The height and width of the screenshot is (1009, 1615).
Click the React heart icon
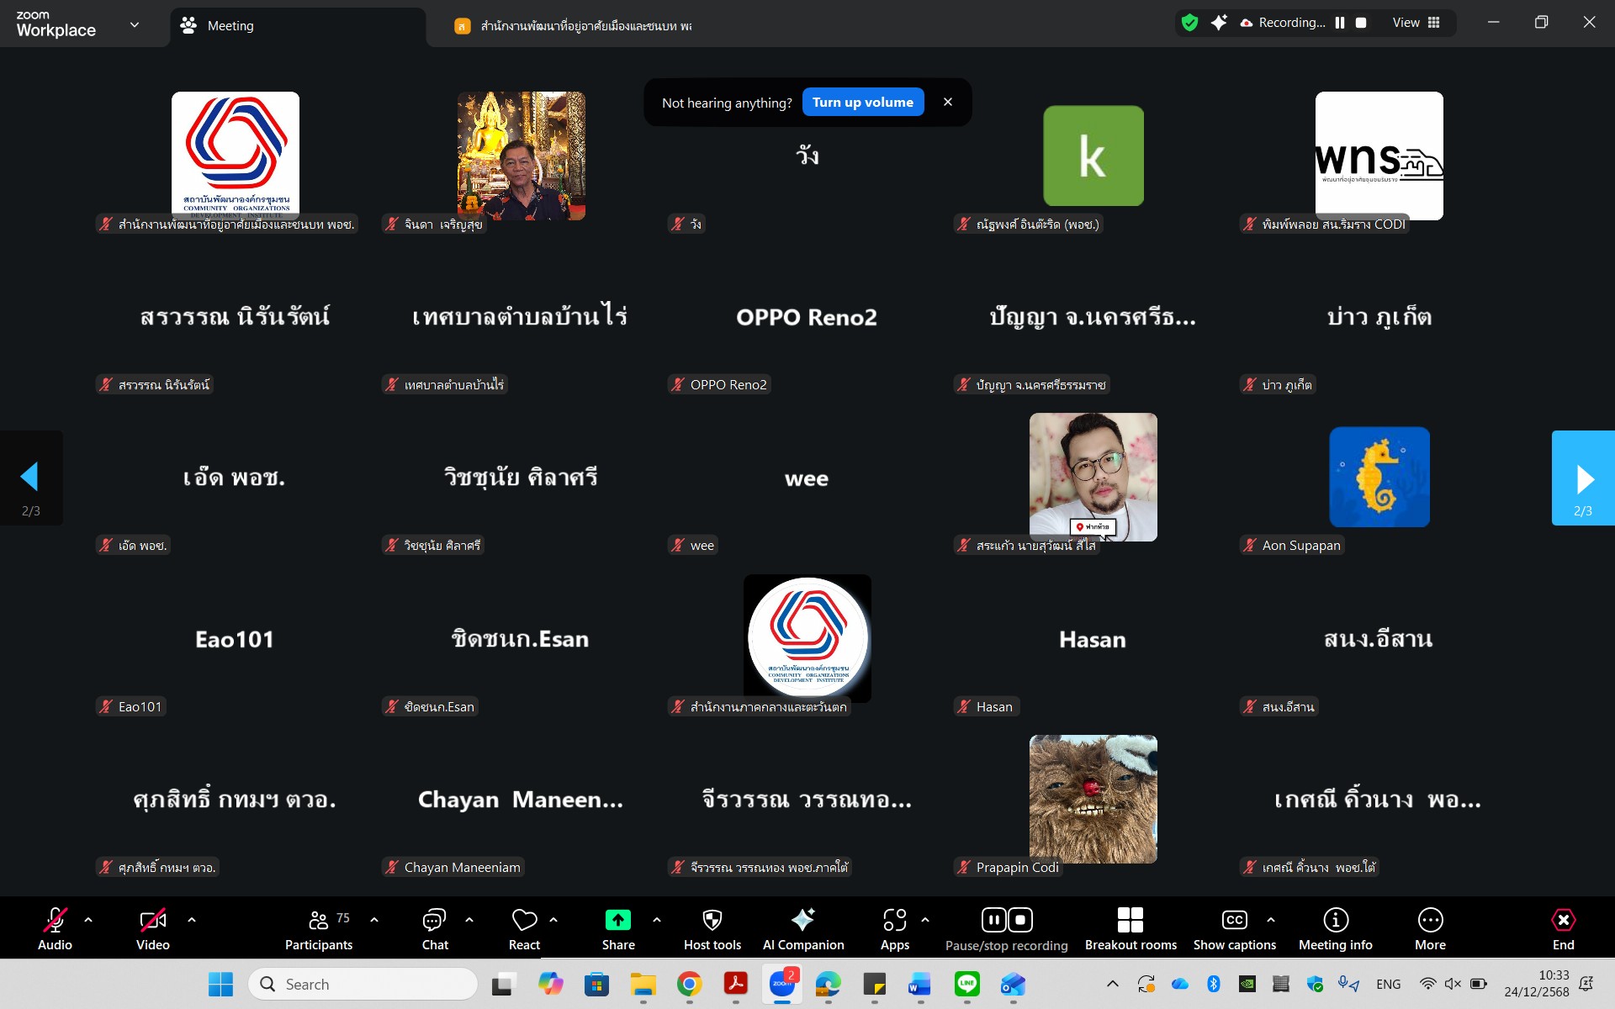[x=524, y=921]
